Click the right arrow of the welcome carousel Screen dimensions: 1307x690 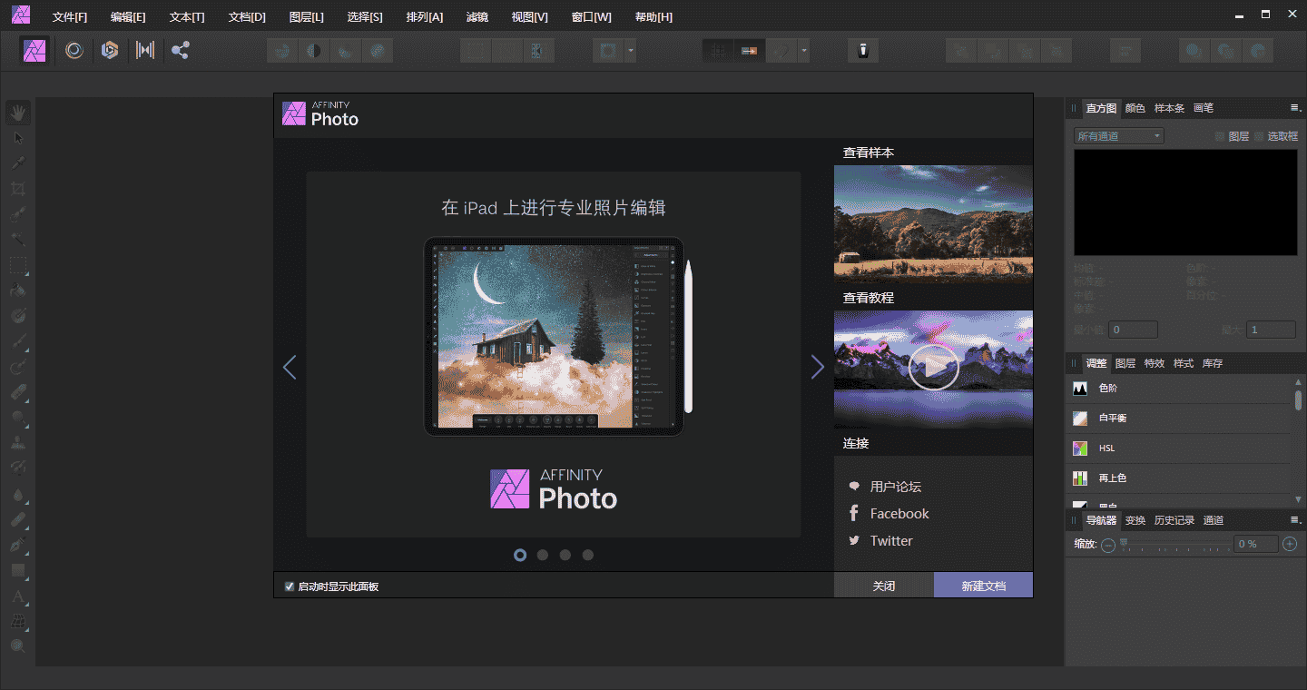[818, 367]
